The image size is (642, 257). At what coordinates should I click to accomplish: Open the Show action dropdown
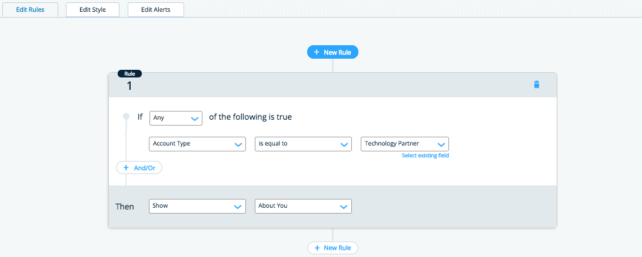[197, 207]
